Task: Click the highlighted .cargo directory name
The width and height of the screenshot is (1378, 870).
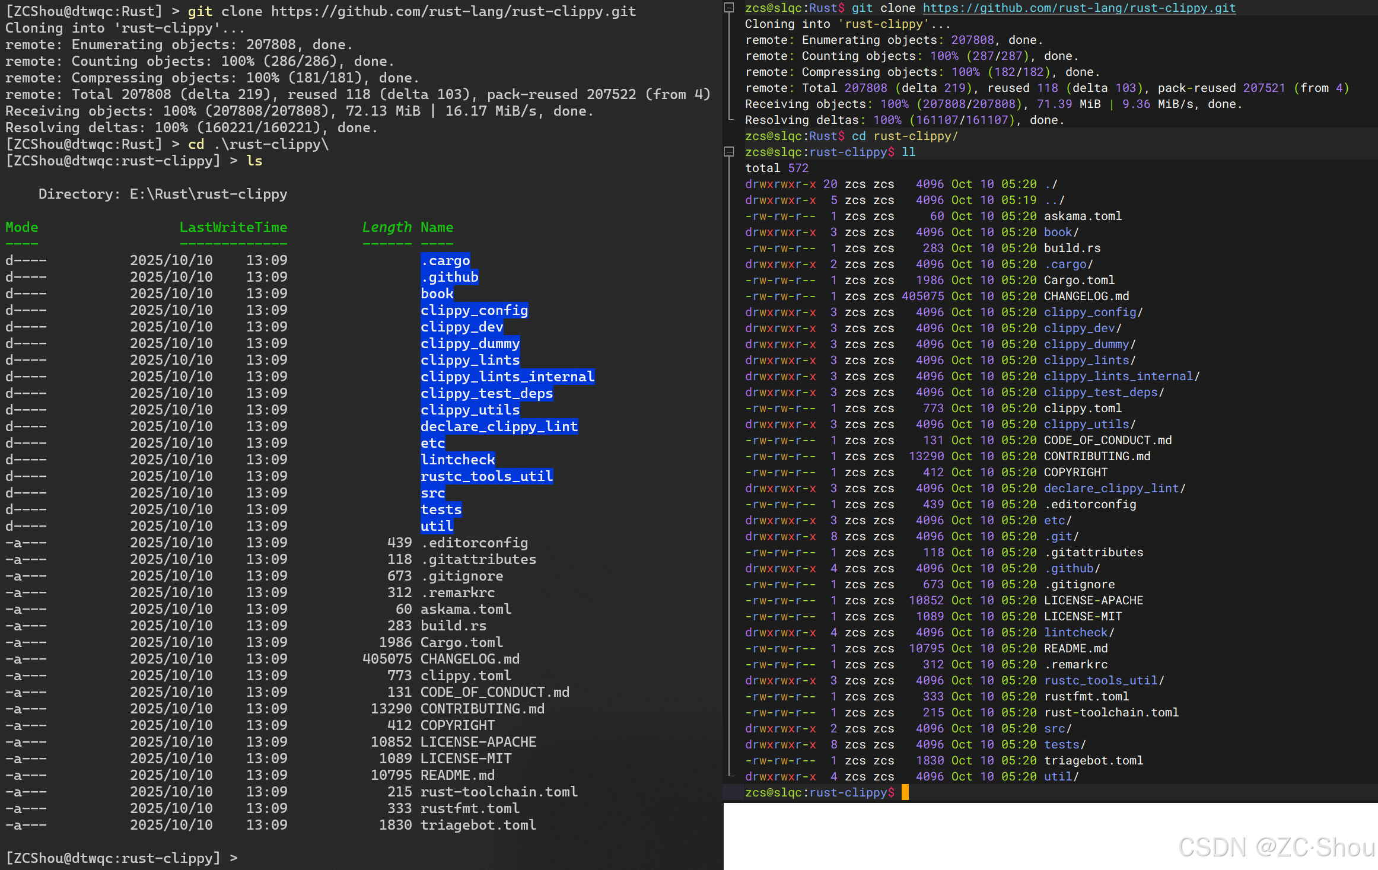Action: click(445, 260)
